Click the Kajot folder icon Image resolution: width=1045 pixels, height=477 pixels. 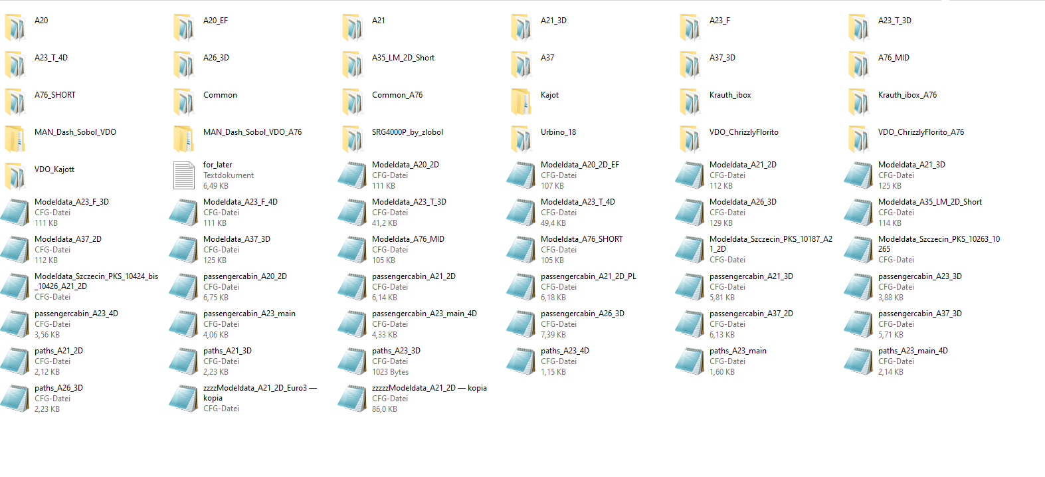pyautogui.click(x=522, y=102)
